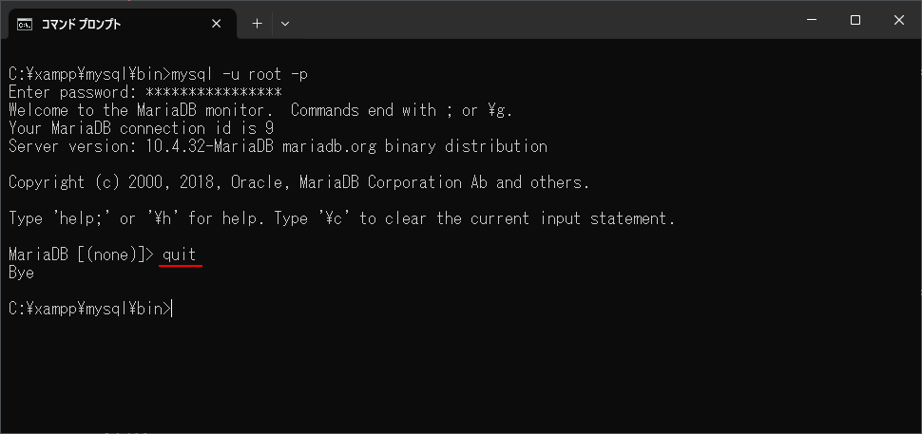
Task: Click the masked password asterisks
Action: pos(214,92)
